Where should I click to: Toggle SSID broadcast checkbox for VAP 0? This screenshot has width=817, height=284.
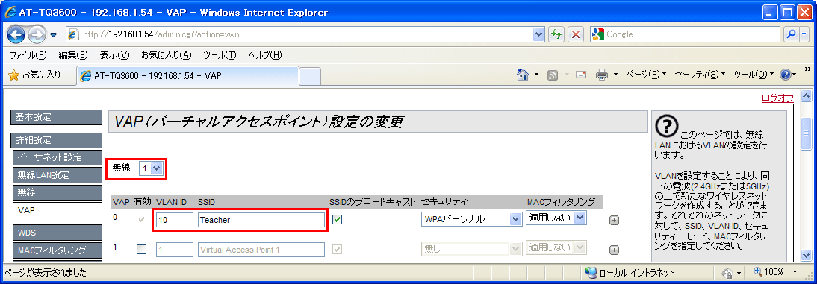click(x=337, y=219)
